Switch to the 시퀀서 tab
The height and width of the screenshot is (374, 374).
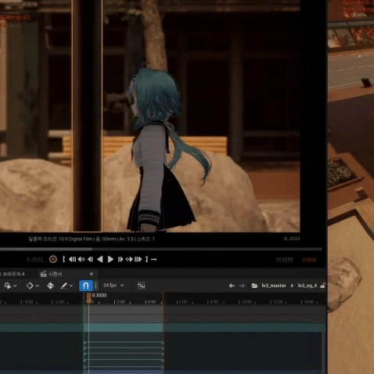[56, 274]
